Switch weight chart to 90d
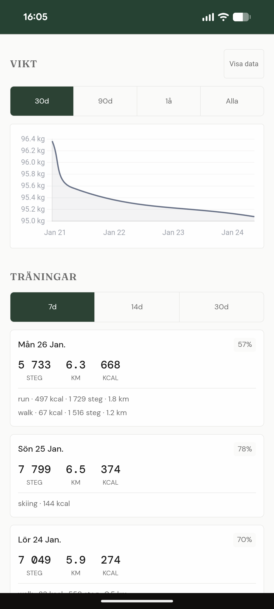274x609 pixels. click(105, 101)
